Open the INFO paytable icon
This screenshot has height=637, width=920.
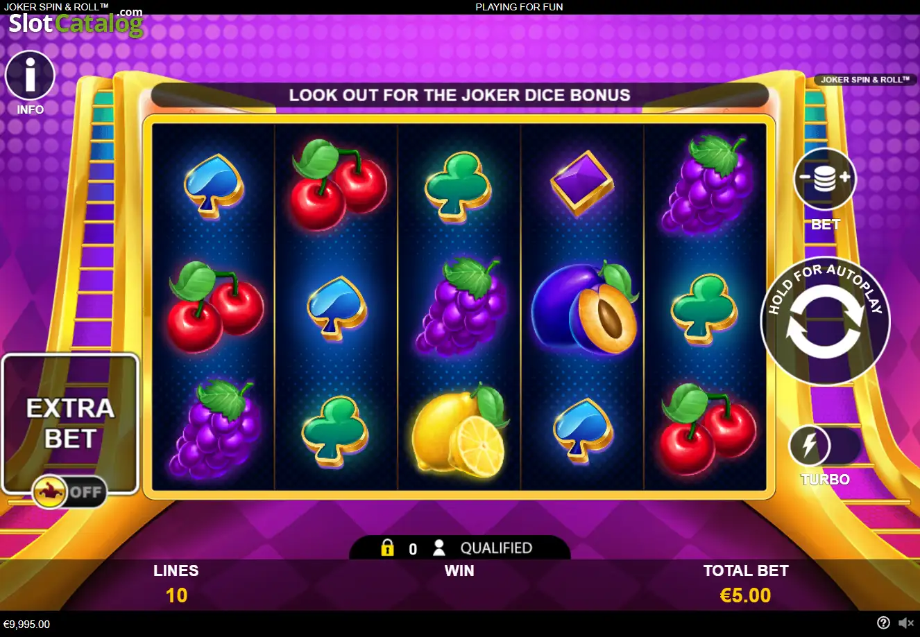click(x=30, y=76)
